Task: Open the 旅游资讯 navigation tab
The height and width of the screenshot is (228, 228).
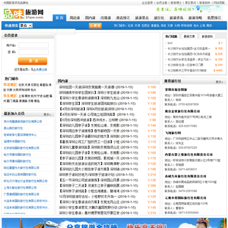Action: (176, 18)
